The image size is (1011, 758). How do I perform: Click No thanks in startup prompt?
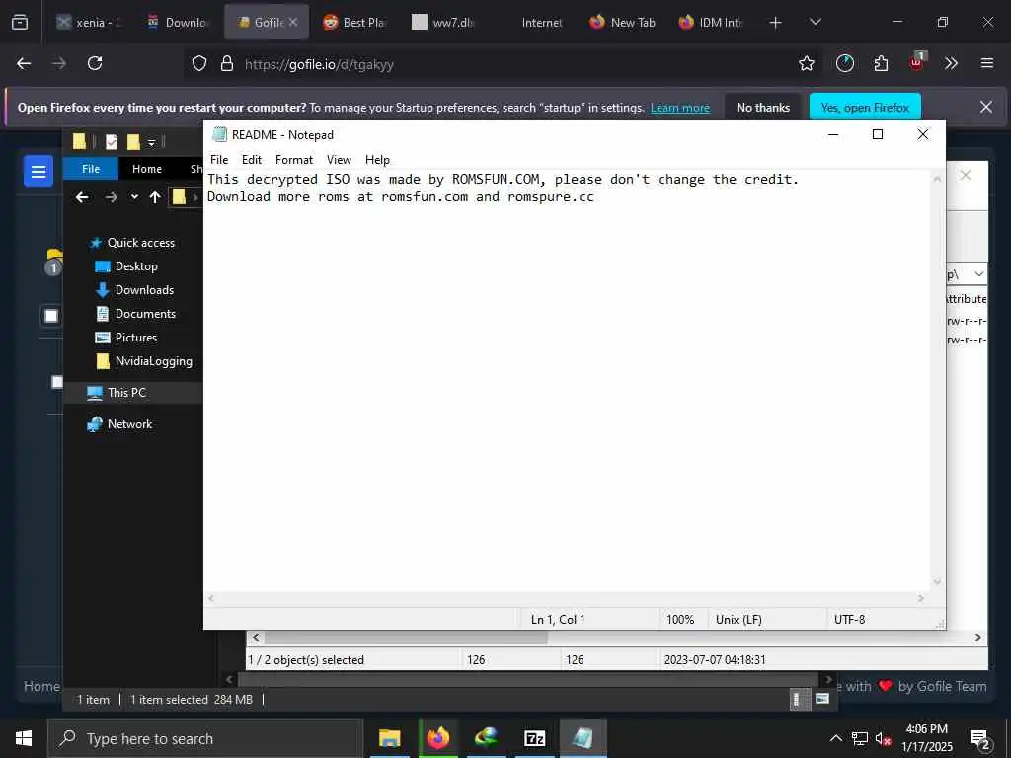tap(763, 108)
